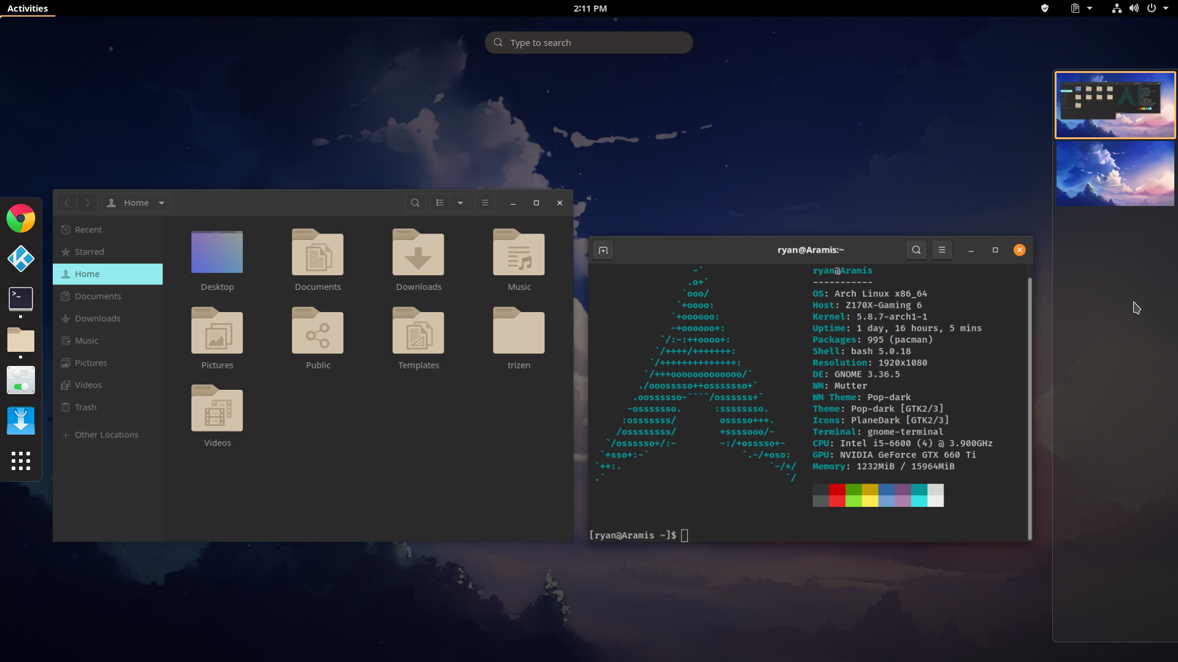
Task: Click the Type to search field
Action: [589, 43]
